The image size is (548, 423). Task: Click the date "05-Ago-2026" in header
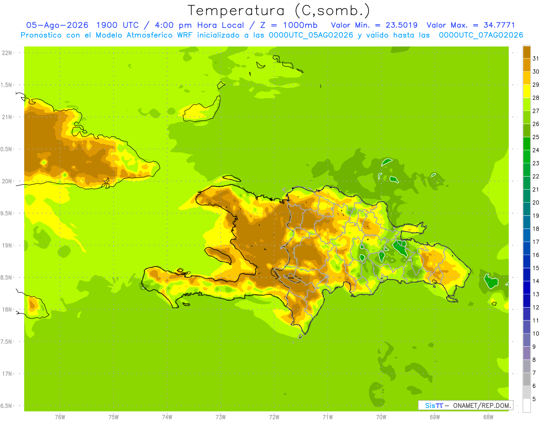click(57, 25)
